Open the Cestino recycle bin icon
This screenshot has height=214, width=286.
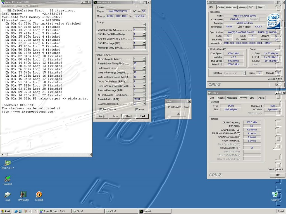pos(275,196)
